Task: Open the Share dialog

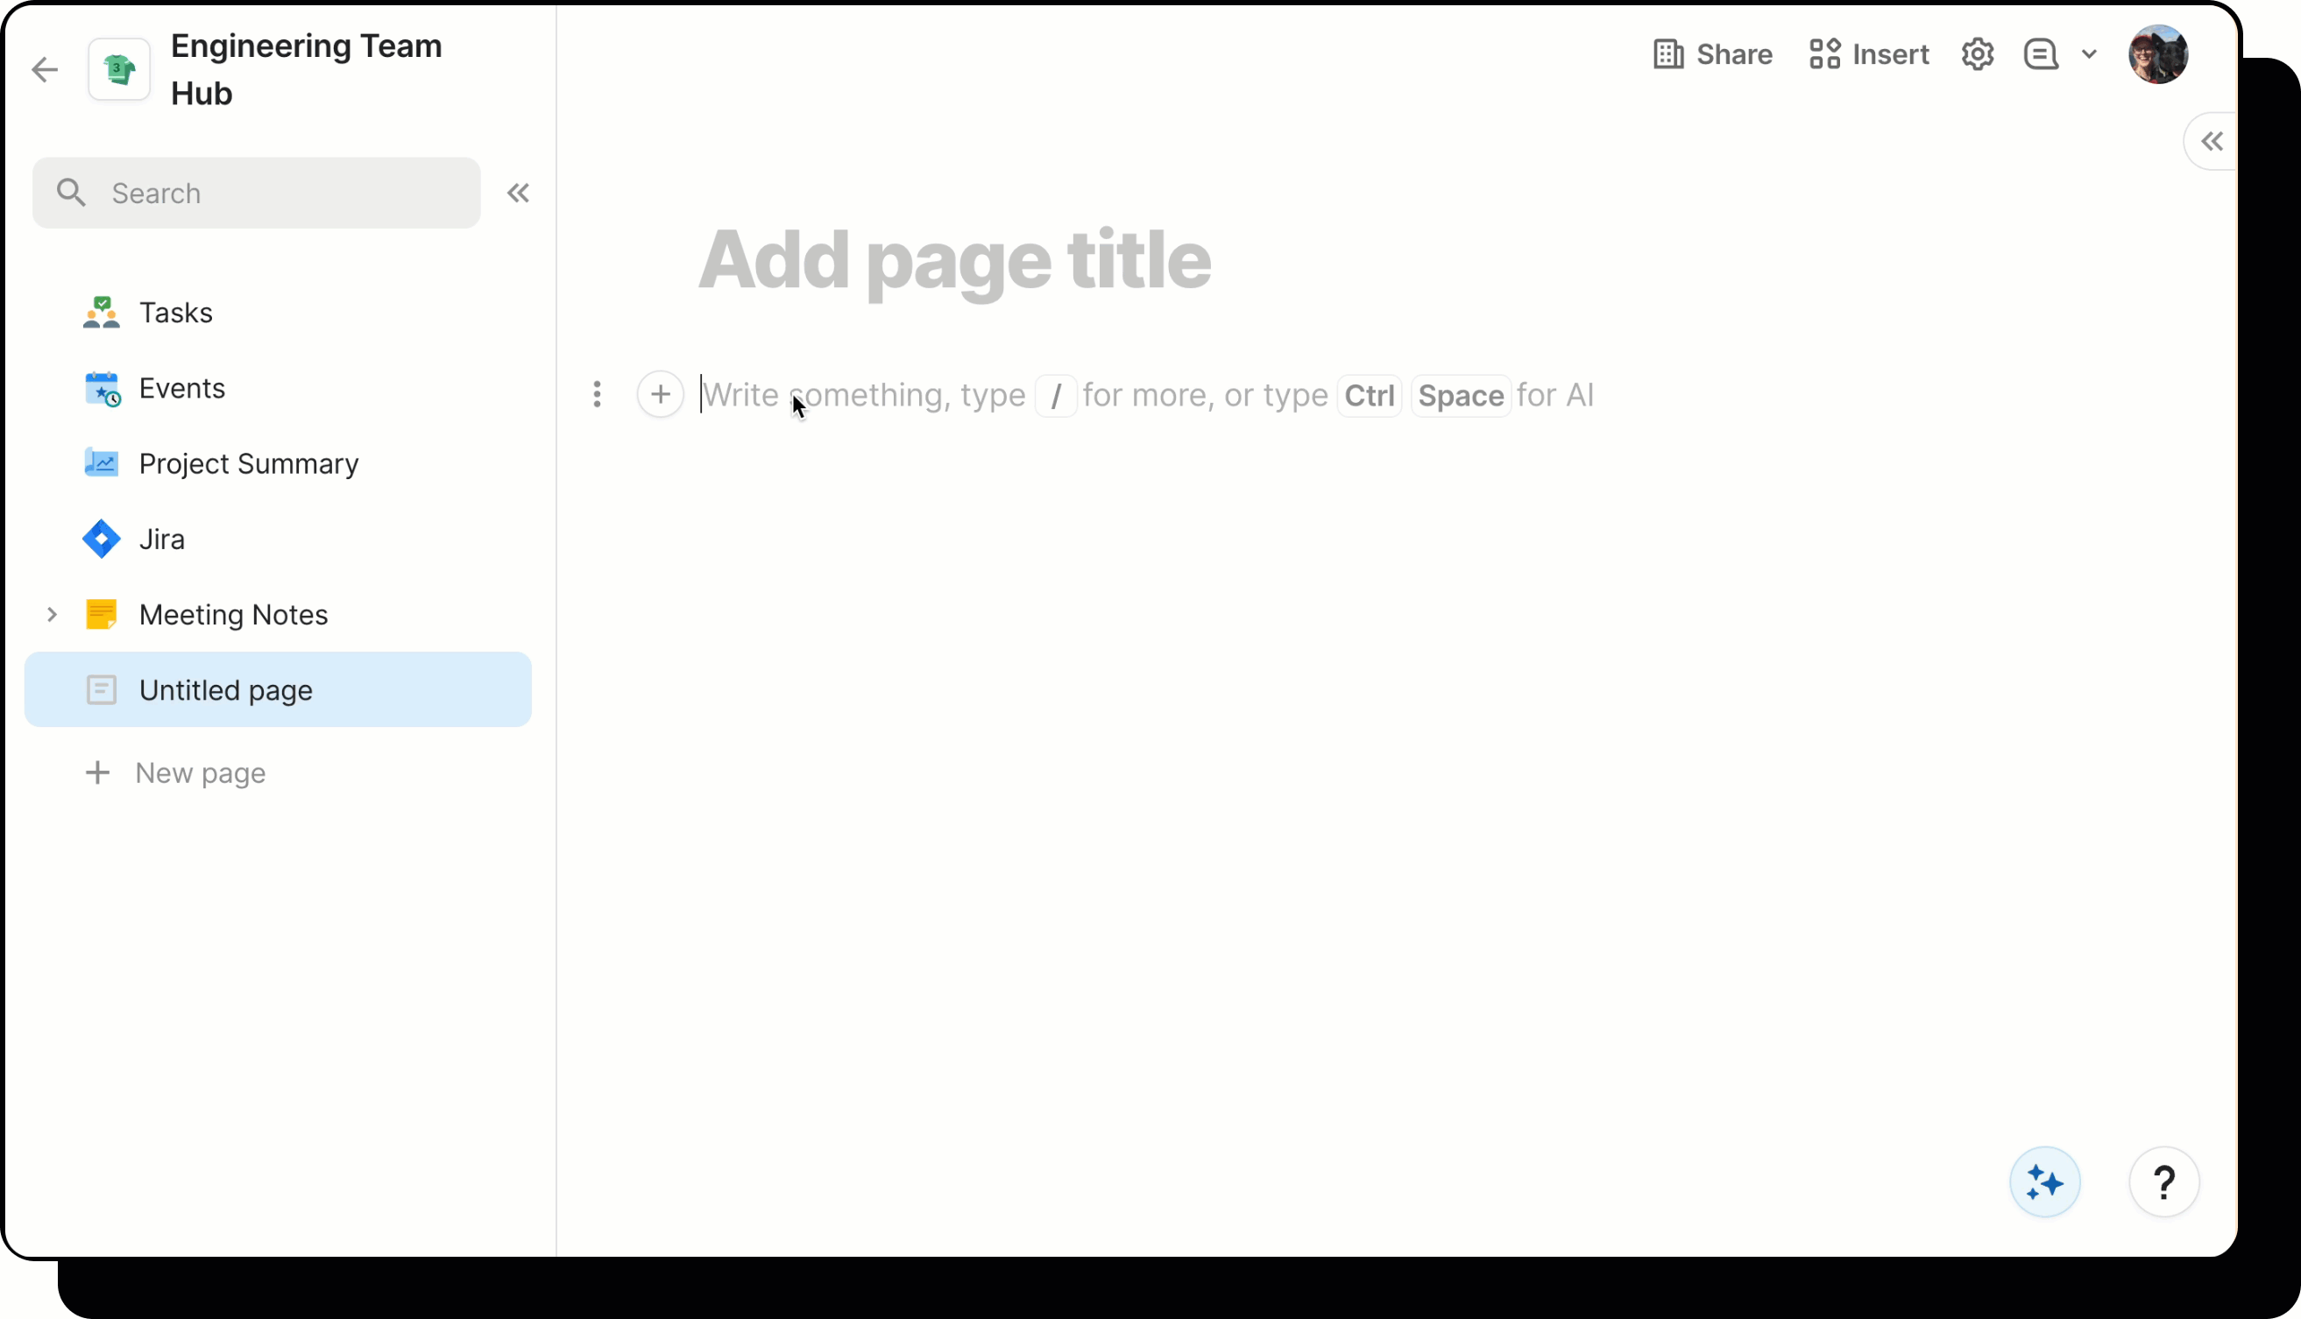Action: 1711,53
